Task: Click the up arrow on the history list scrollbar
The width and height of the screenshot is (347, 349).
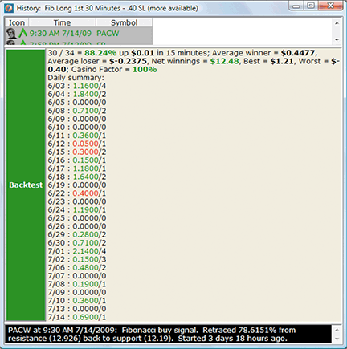Action: [337, 23]
